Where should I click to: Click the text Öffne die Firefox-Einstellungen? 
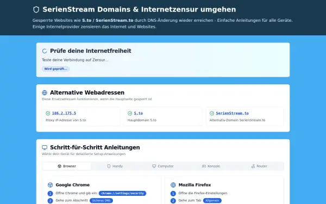[203, 193]
